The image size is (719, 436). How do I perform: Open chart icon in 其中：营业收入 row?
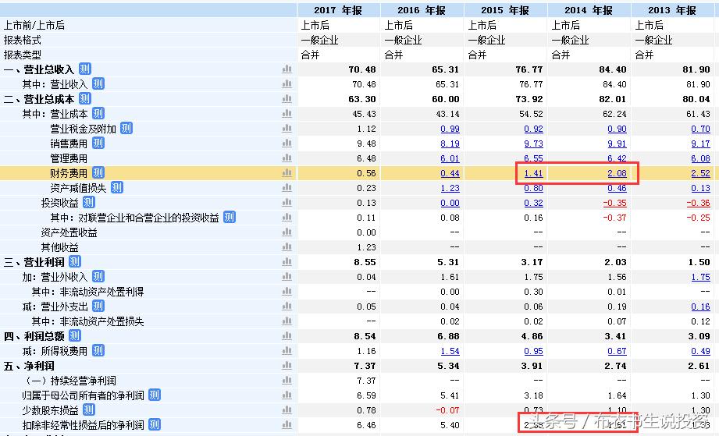click(x=287, y=83)
